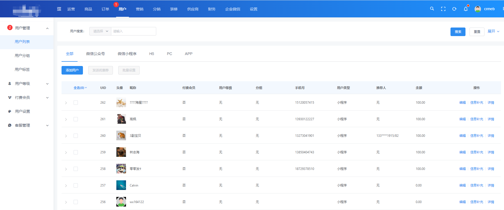Switch to the 微信公众号 tab
Screen dimensions: 504x210
pyautogui.click(x=96, y=54)
